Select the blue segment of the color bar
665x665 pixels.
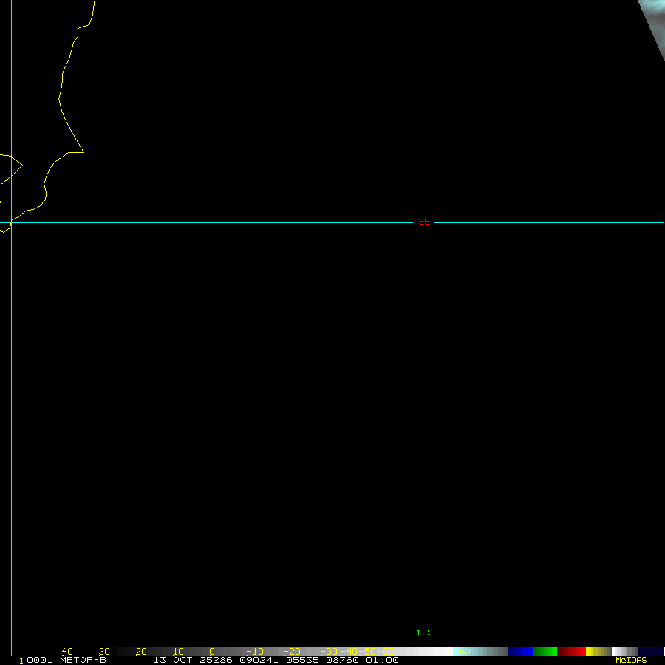click(520, 652)
